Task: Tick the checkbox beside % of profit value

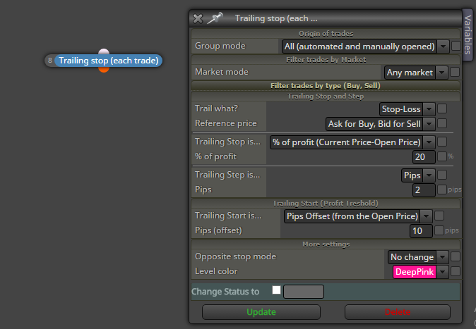Action: coord(442,156)
